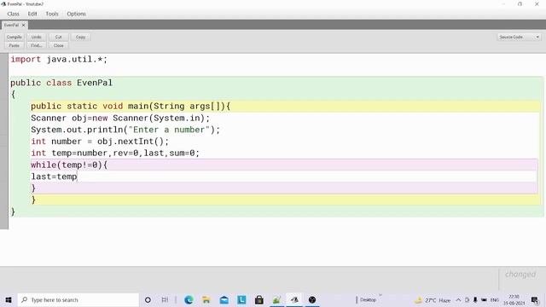Click the Close toolbar button
The image size is (546, 307).
(59, 45)
